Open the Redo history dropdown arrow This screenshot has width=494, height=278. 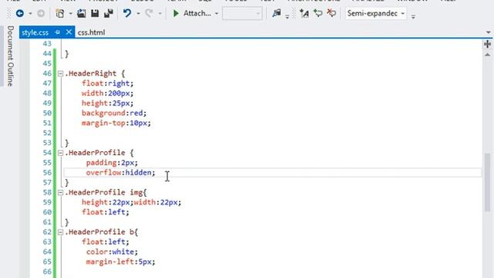click(x=160, y=14)
